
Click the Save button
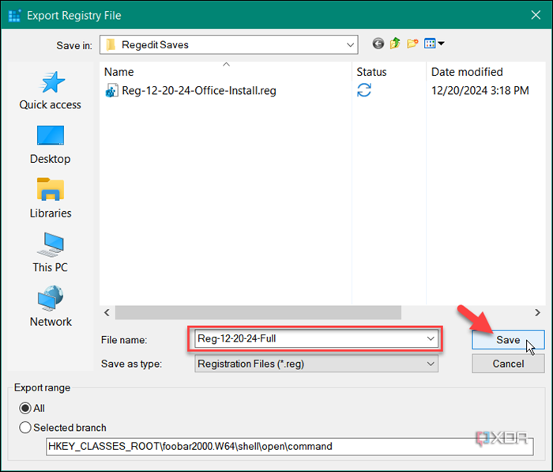tap(508, 340)
